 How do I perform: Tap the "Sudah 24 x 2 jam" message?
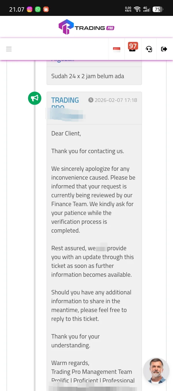click(x=88, y=76)
